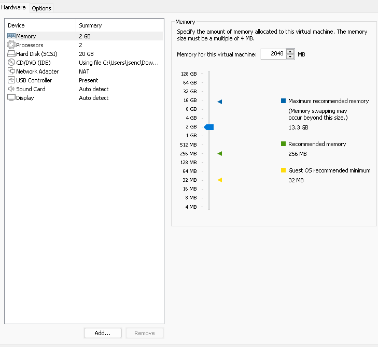Viewport: 378px width, 347px height.
Task: Click the 16 GB scale label
Action: pyautogui.click(x=190, y=100)
